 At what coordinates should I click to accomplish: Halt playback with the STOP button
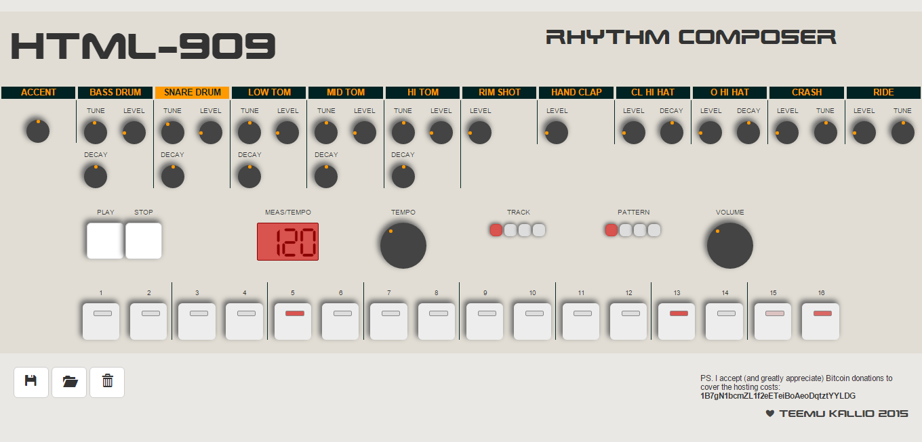[144, 241]
